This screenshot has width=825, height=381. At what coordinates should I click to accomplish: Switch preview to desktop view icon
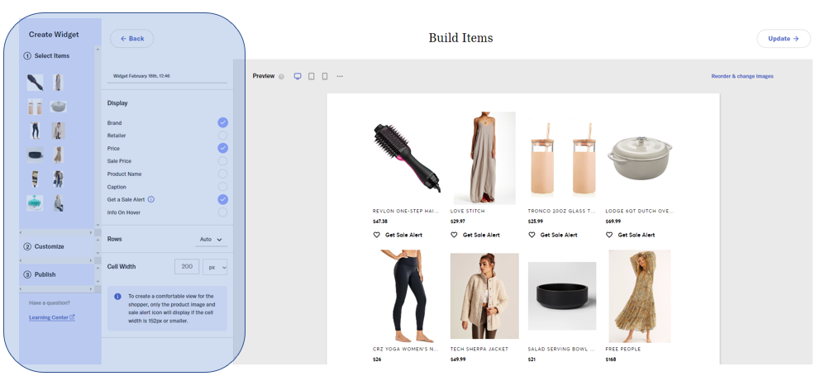[x=298, y=76]
